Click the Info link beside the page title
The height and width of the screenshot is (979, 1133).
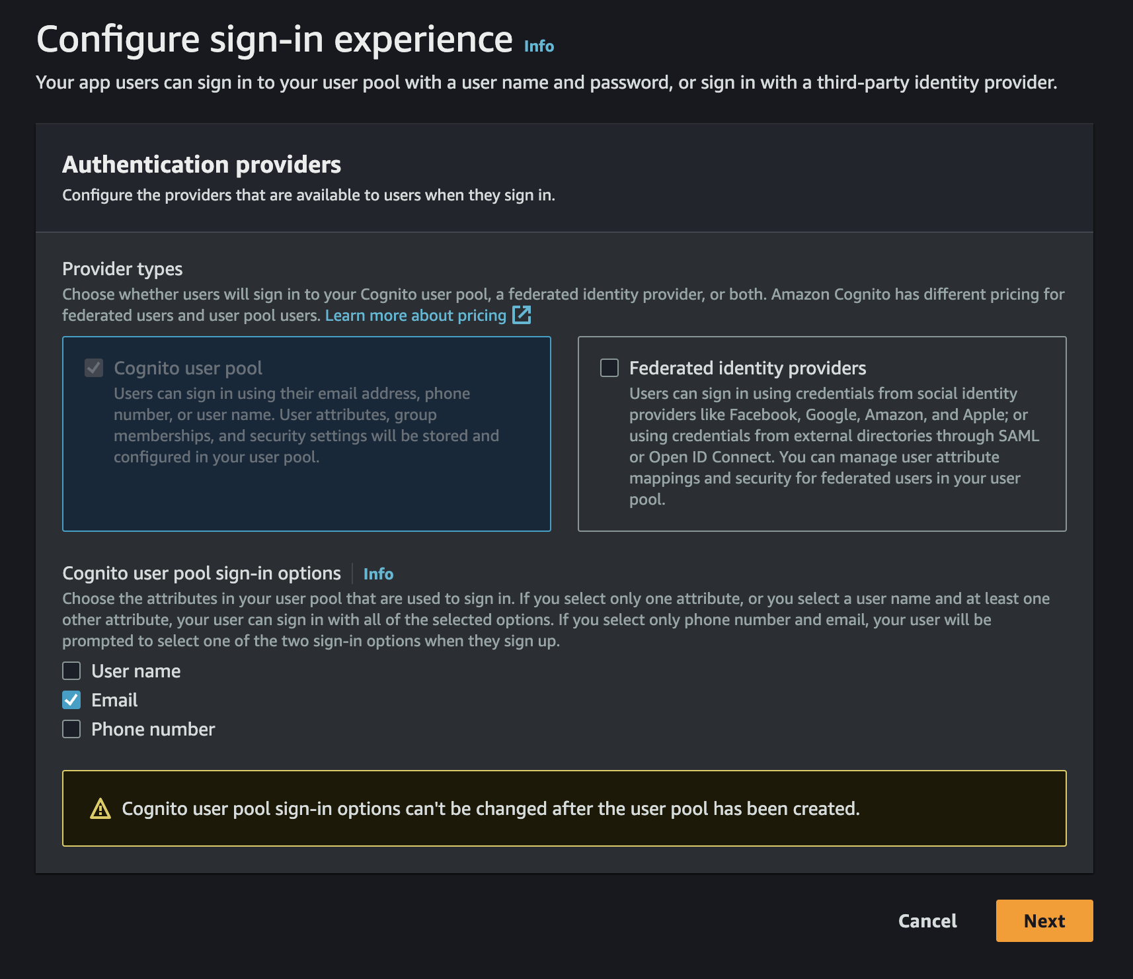pyautogui.click(x=537, y=46)
